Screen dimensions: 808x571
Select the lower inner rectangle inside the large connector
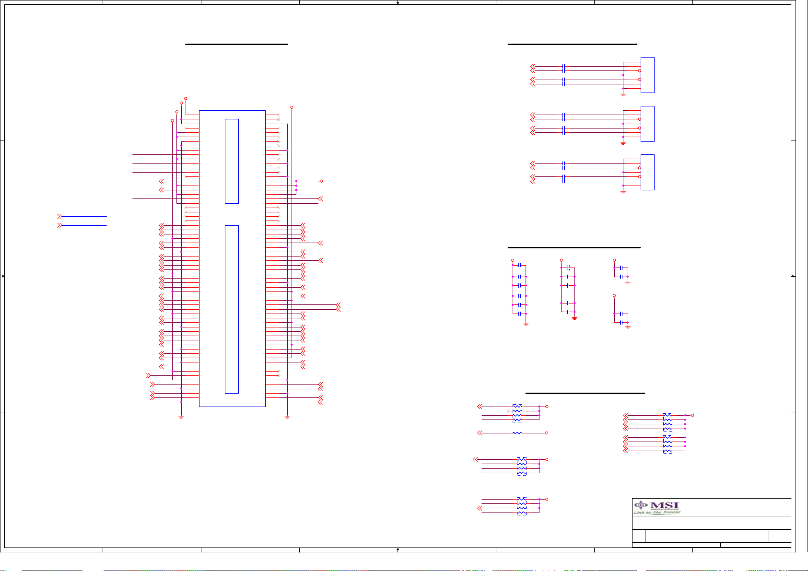232,309
